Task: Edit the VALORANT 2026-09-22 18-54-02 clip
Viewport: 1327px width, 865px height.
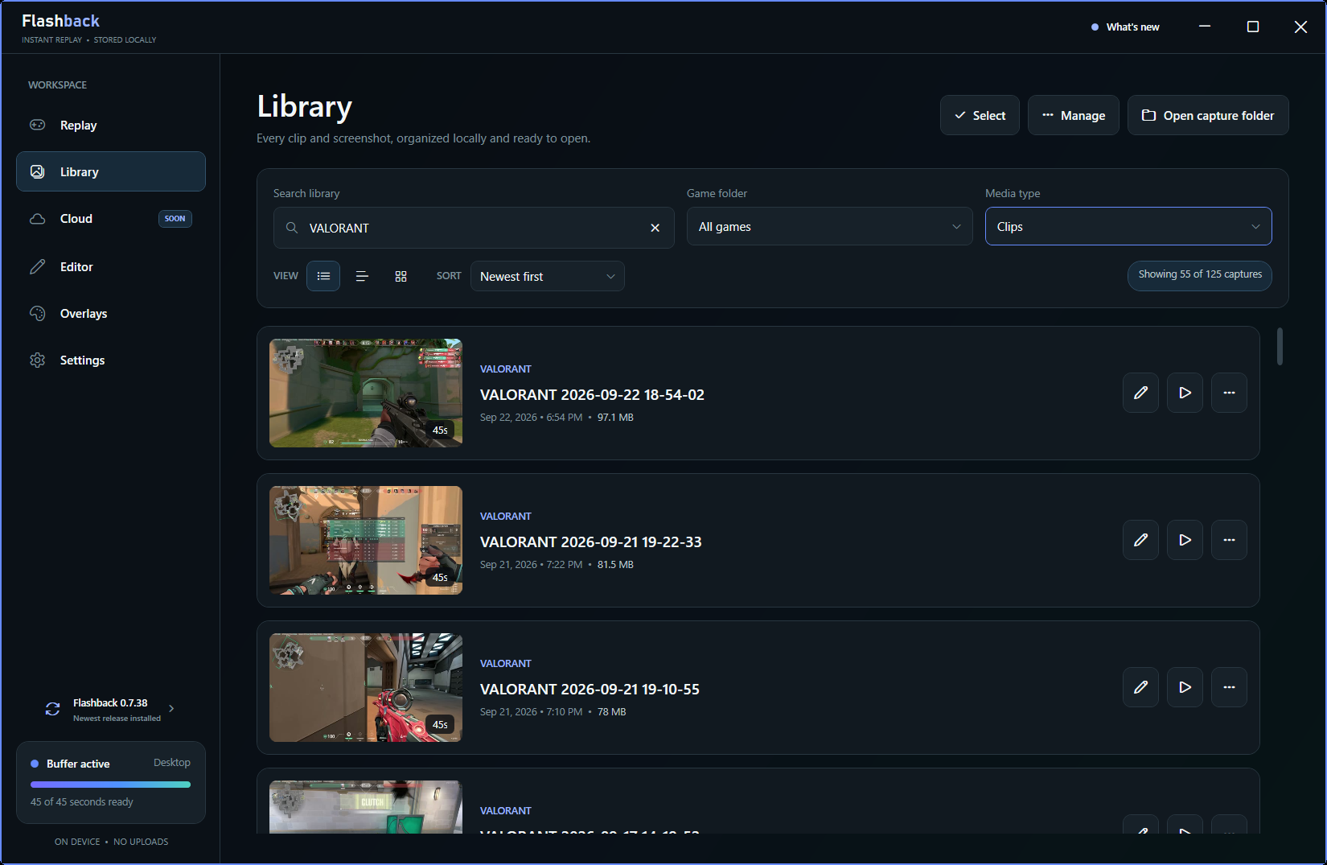Action: pyautogui.click(x=1140, y=393)
